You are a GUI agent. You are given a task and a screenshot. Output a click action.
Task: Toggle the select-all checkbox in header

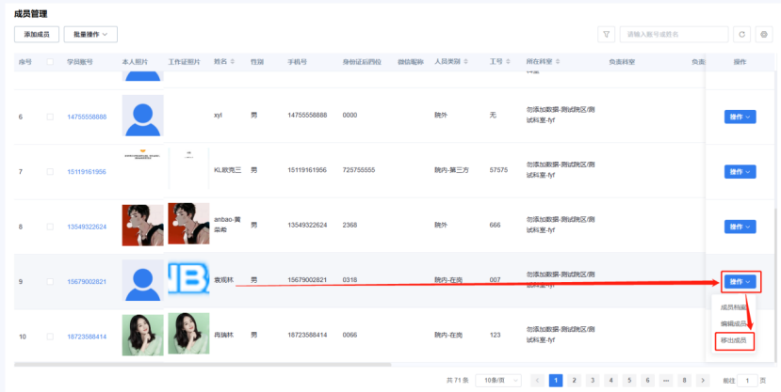pos(50,62)
